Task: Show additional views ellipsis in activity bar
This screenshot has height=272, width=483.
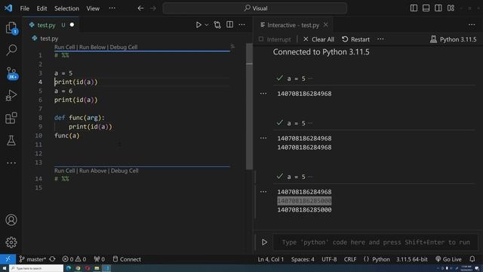Action: click(11, 163)
